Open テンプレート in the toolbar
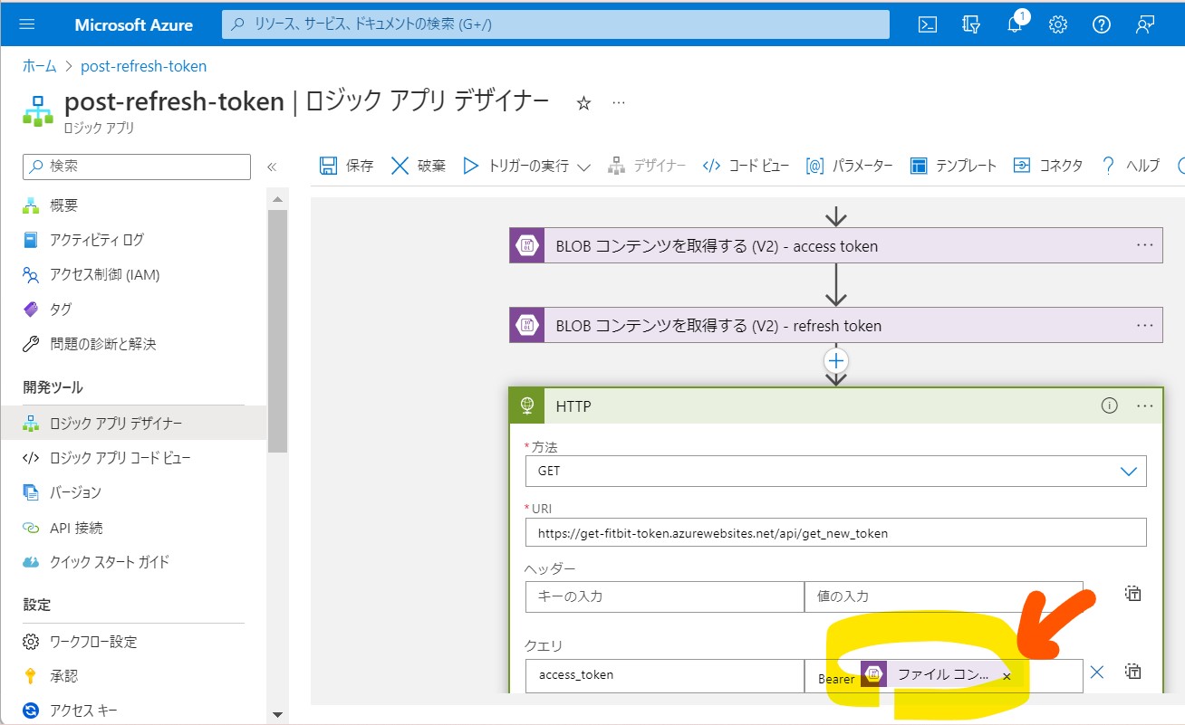Viewport: 1185px width, 725px height. pos(954,166)
